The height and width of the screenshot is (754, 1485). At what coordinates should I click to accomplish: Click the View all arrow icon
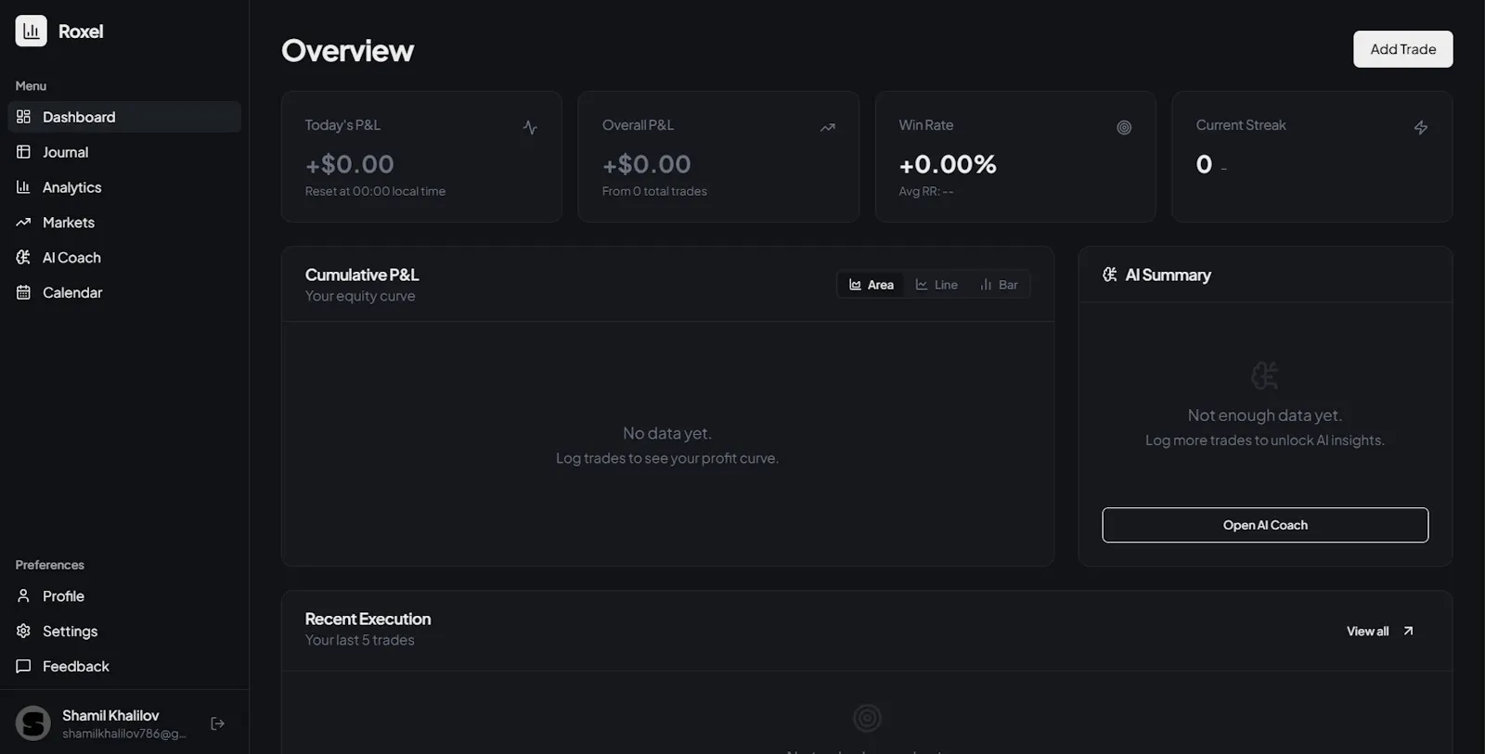point(1408,631)
